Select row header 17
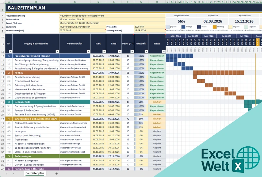The width and height of the screenshot is (262, 177). click(3, 73)
